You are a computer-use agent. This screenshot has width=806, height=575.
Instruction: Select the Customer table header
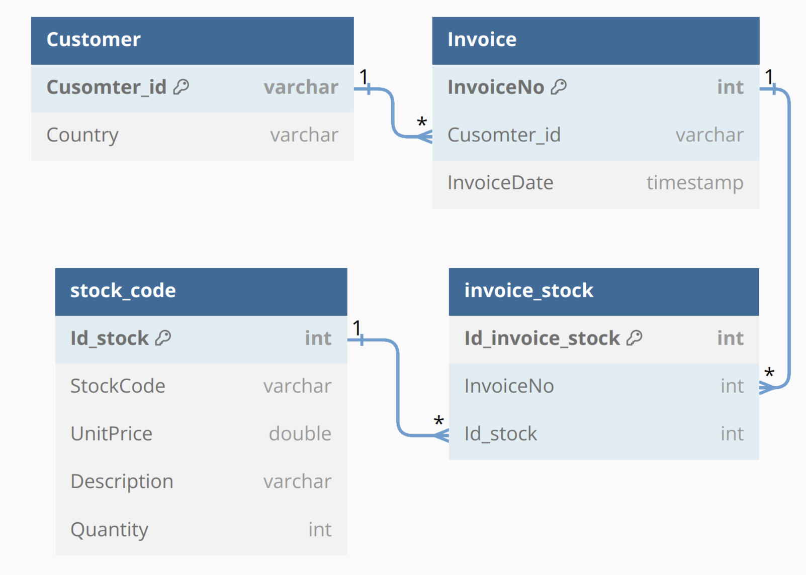(192, 40)
